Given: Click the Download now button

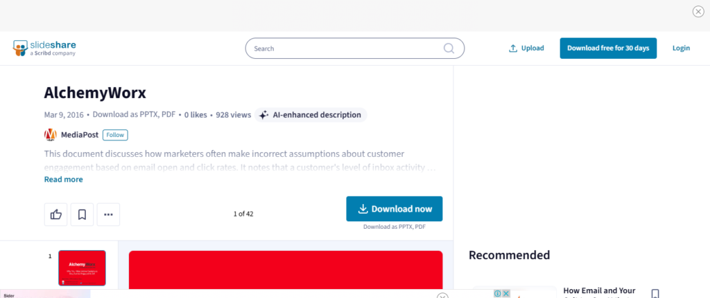Looking at the screenshot, I should click(395, 209).
